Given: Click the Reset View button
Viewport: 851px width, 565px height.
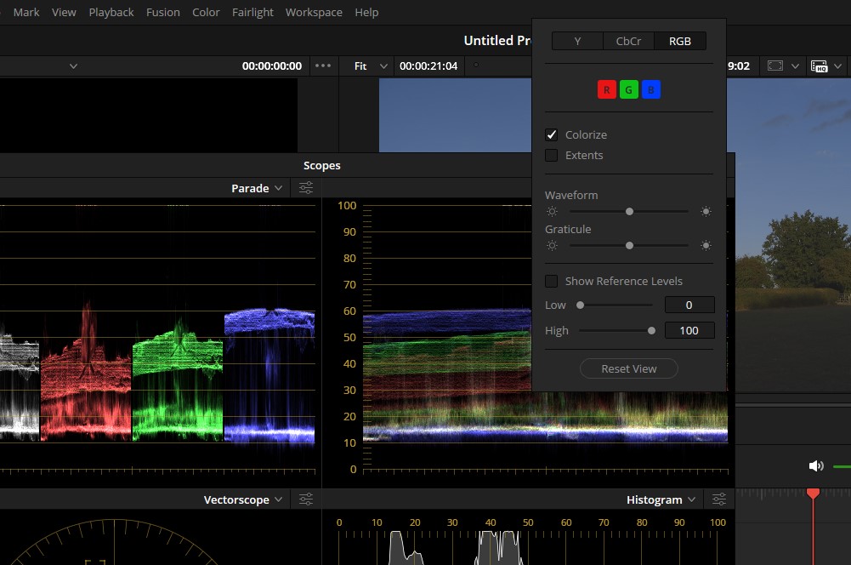Looking at the screenshot, I should pyautogui.click(x=628, y=368).
